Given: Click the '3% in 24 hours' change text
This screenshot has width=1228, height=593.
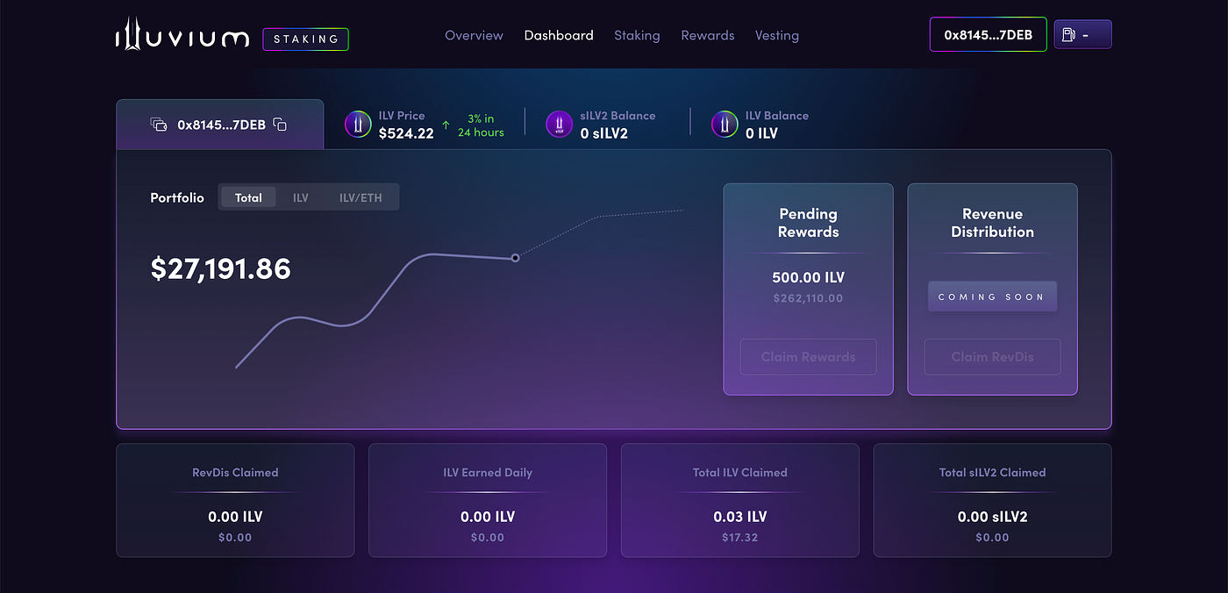Looking at the screenshot, I should (x=481, y=125).
